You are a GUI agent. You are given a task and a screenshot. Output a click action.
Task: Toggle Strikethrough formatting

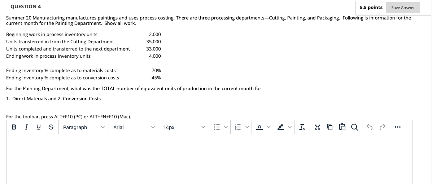tap(51, 127)
